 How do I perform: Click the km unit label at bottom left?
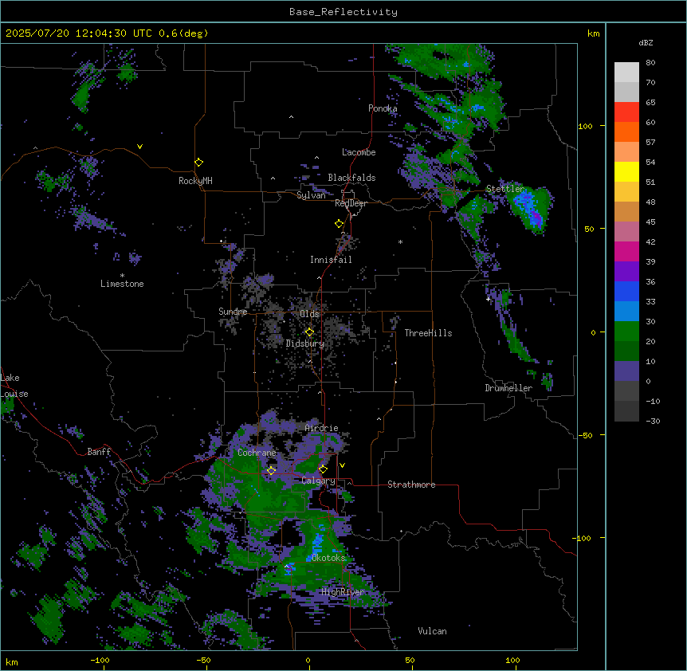pyautogui.click(x=12, y=661)
